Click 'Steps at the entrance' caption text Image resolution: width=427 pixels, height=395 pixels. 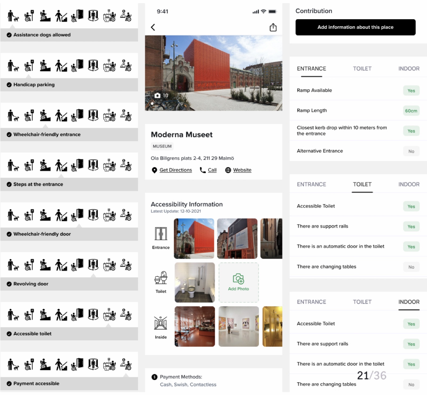coord(38,184)
